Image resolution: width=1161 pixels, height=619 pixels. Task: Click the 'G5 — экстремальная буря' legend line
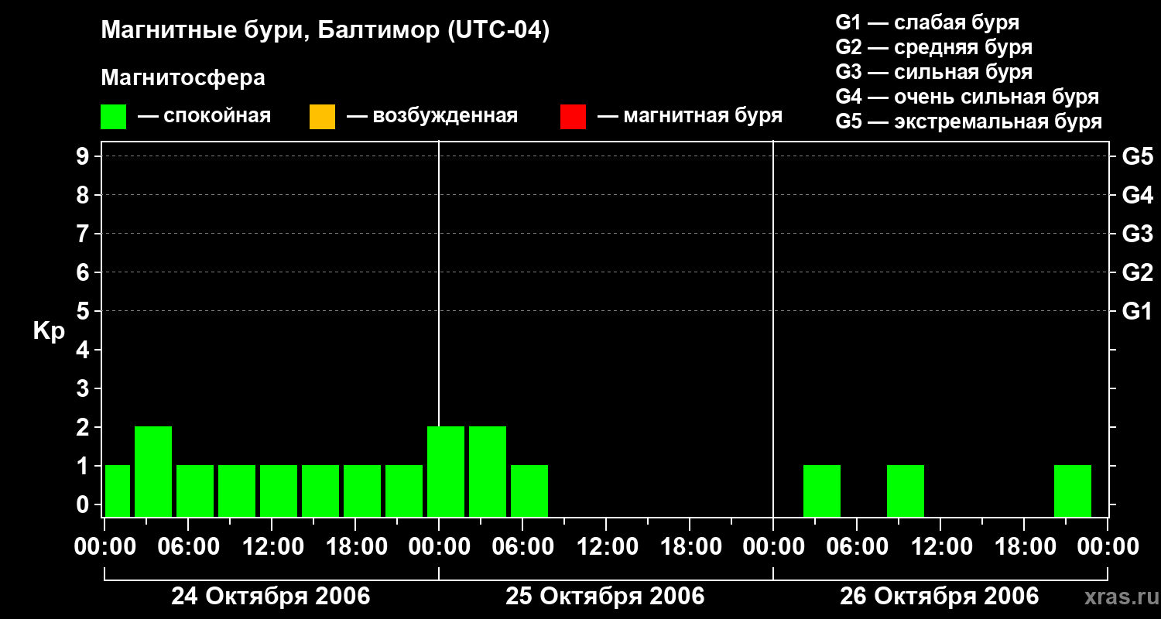coord(969,121)
